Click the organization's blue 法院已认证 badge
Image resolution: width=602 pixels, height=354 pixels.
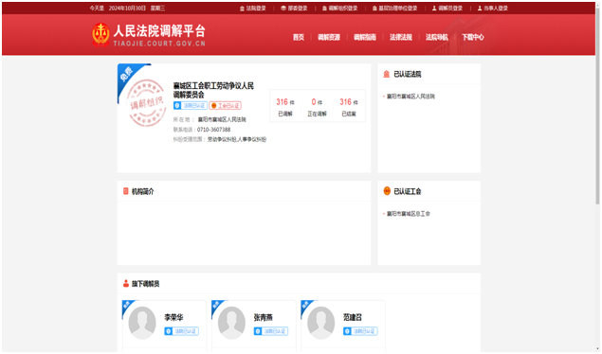pyautogui.click(x=191, y=105)
